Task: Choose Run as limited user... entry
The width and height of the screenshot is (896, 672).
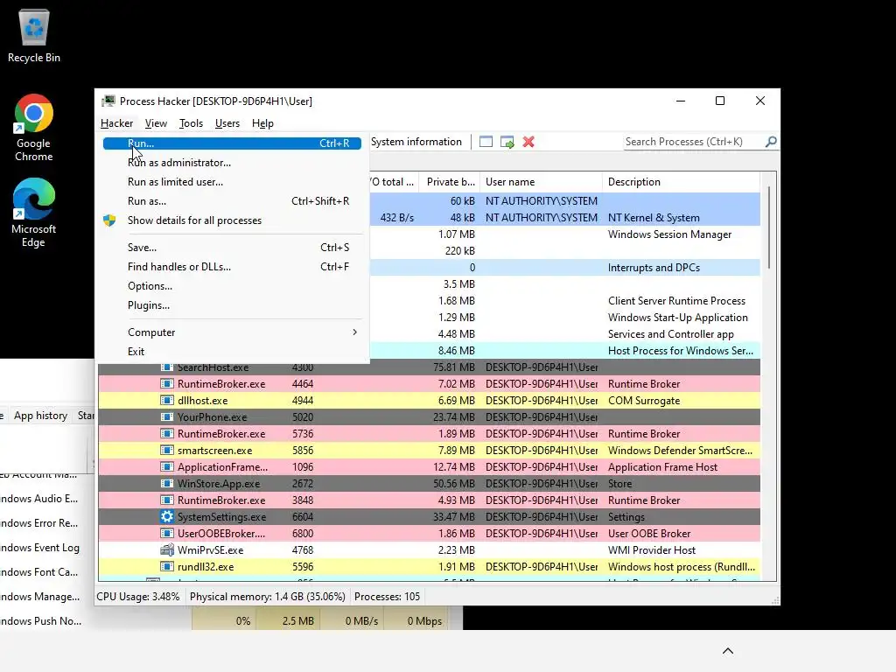Action: coord(232,182)
